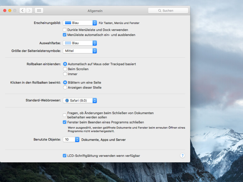This screenshot has height=182, width=243.
Task: Click the magnifier icon in search field
Action: click(x=160, y=11)
